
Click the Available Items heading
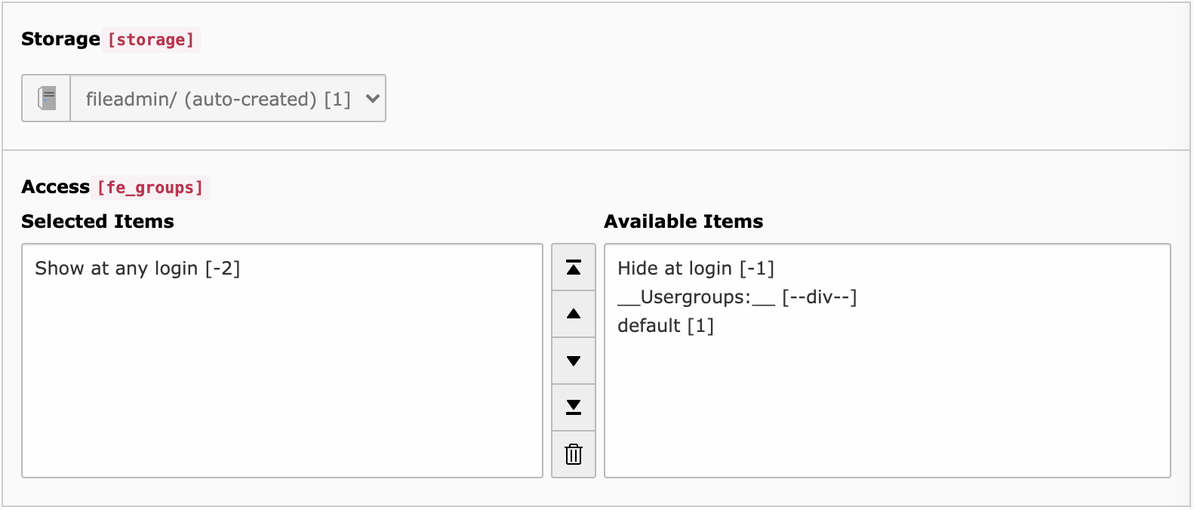click(x=683, y=221)
